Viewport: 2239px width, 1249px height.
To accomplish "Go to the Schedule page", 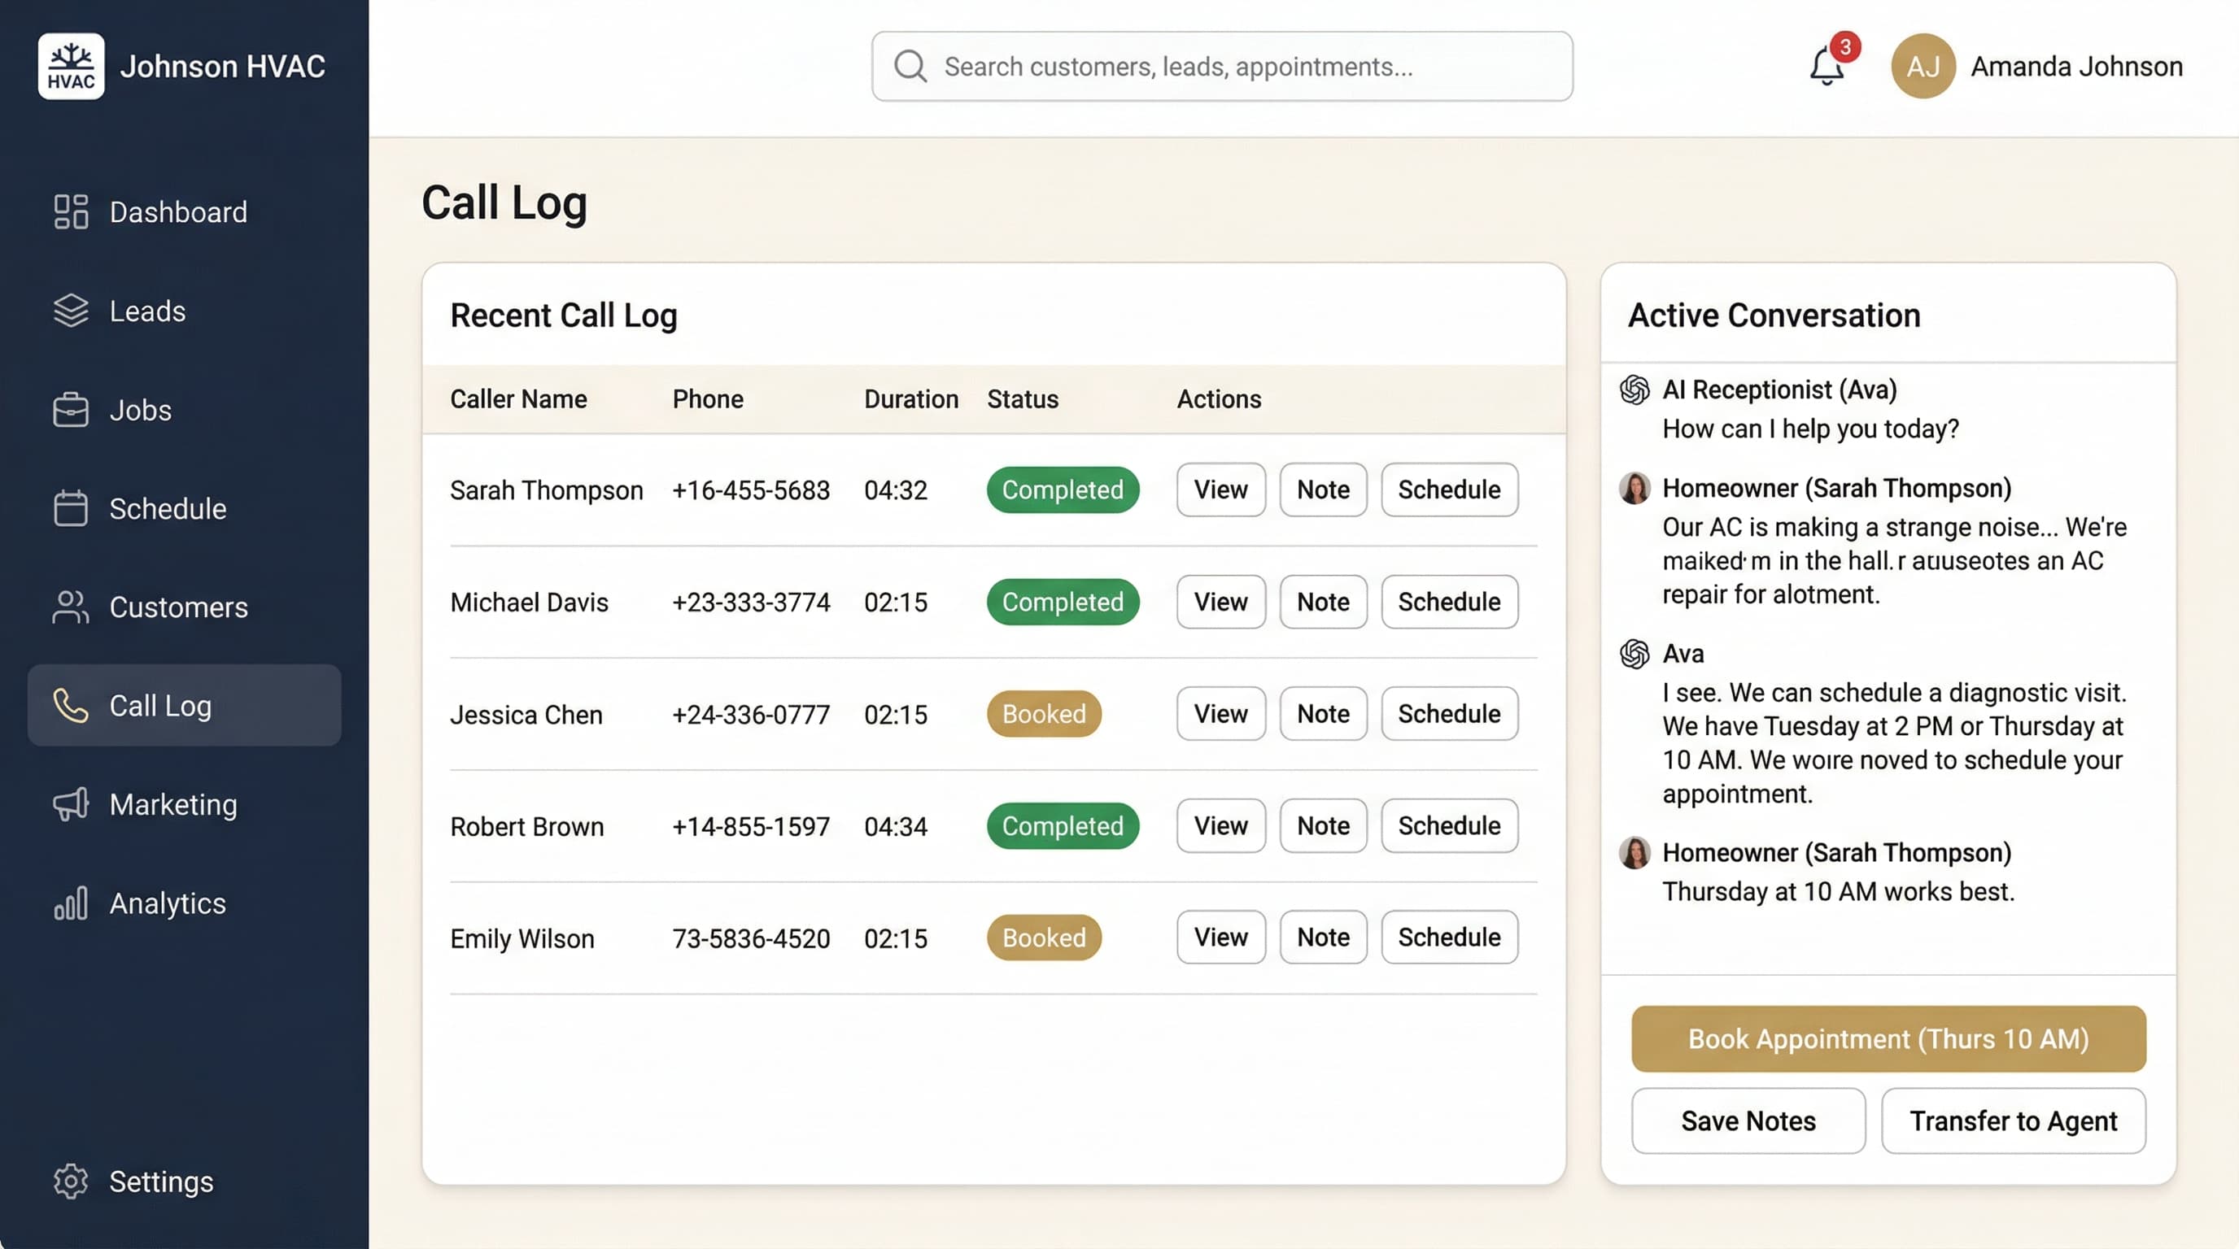I will pyautogui.click(x=167, y=509).
